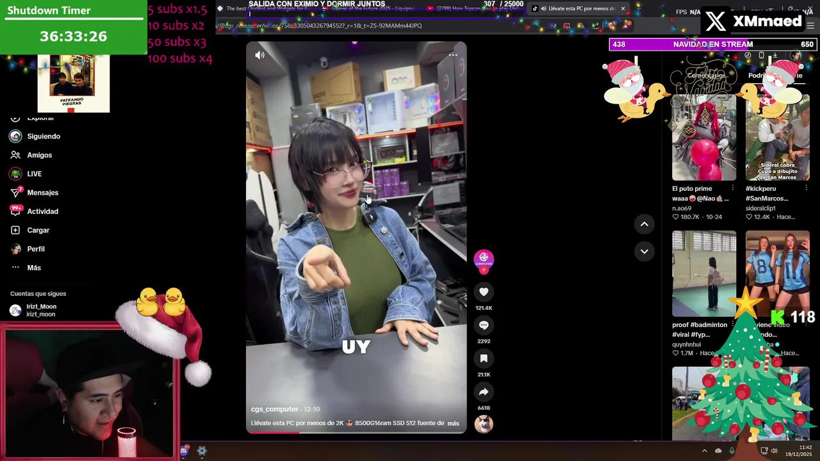Image resolution: width=820 pixels, height=461 pixels.
Task: Select the 'Llévate esta PC' browser tab
Action: pyautogui.click(x=577, y=8)
